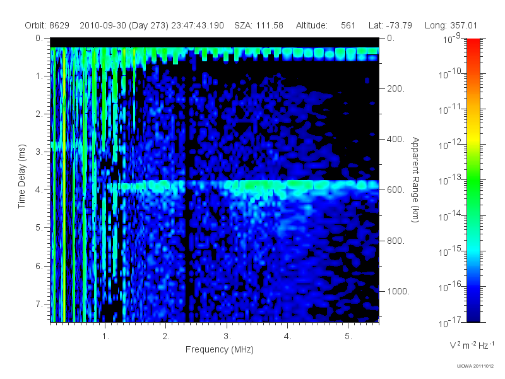The width and height of the screenshot is (505, 379).
Task: Click the altitude value '561'
Action: pyautogui.click(x=348, y=25)
